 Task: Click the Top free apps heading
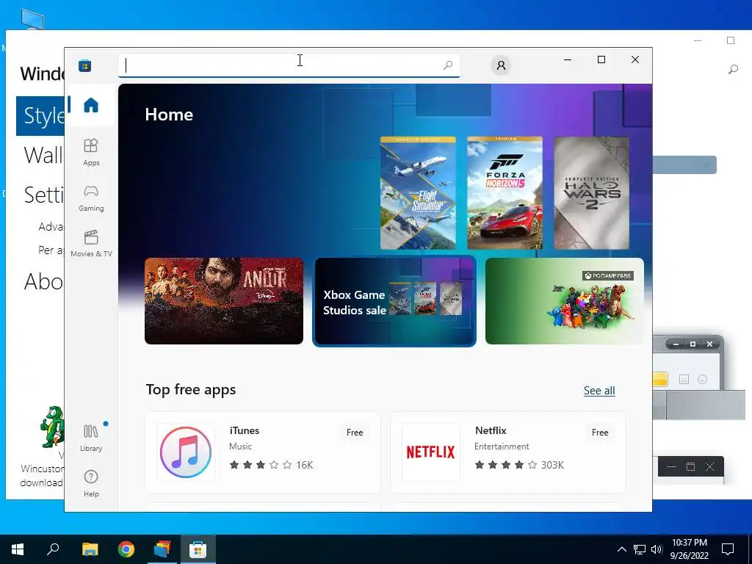tap(191, 389)
